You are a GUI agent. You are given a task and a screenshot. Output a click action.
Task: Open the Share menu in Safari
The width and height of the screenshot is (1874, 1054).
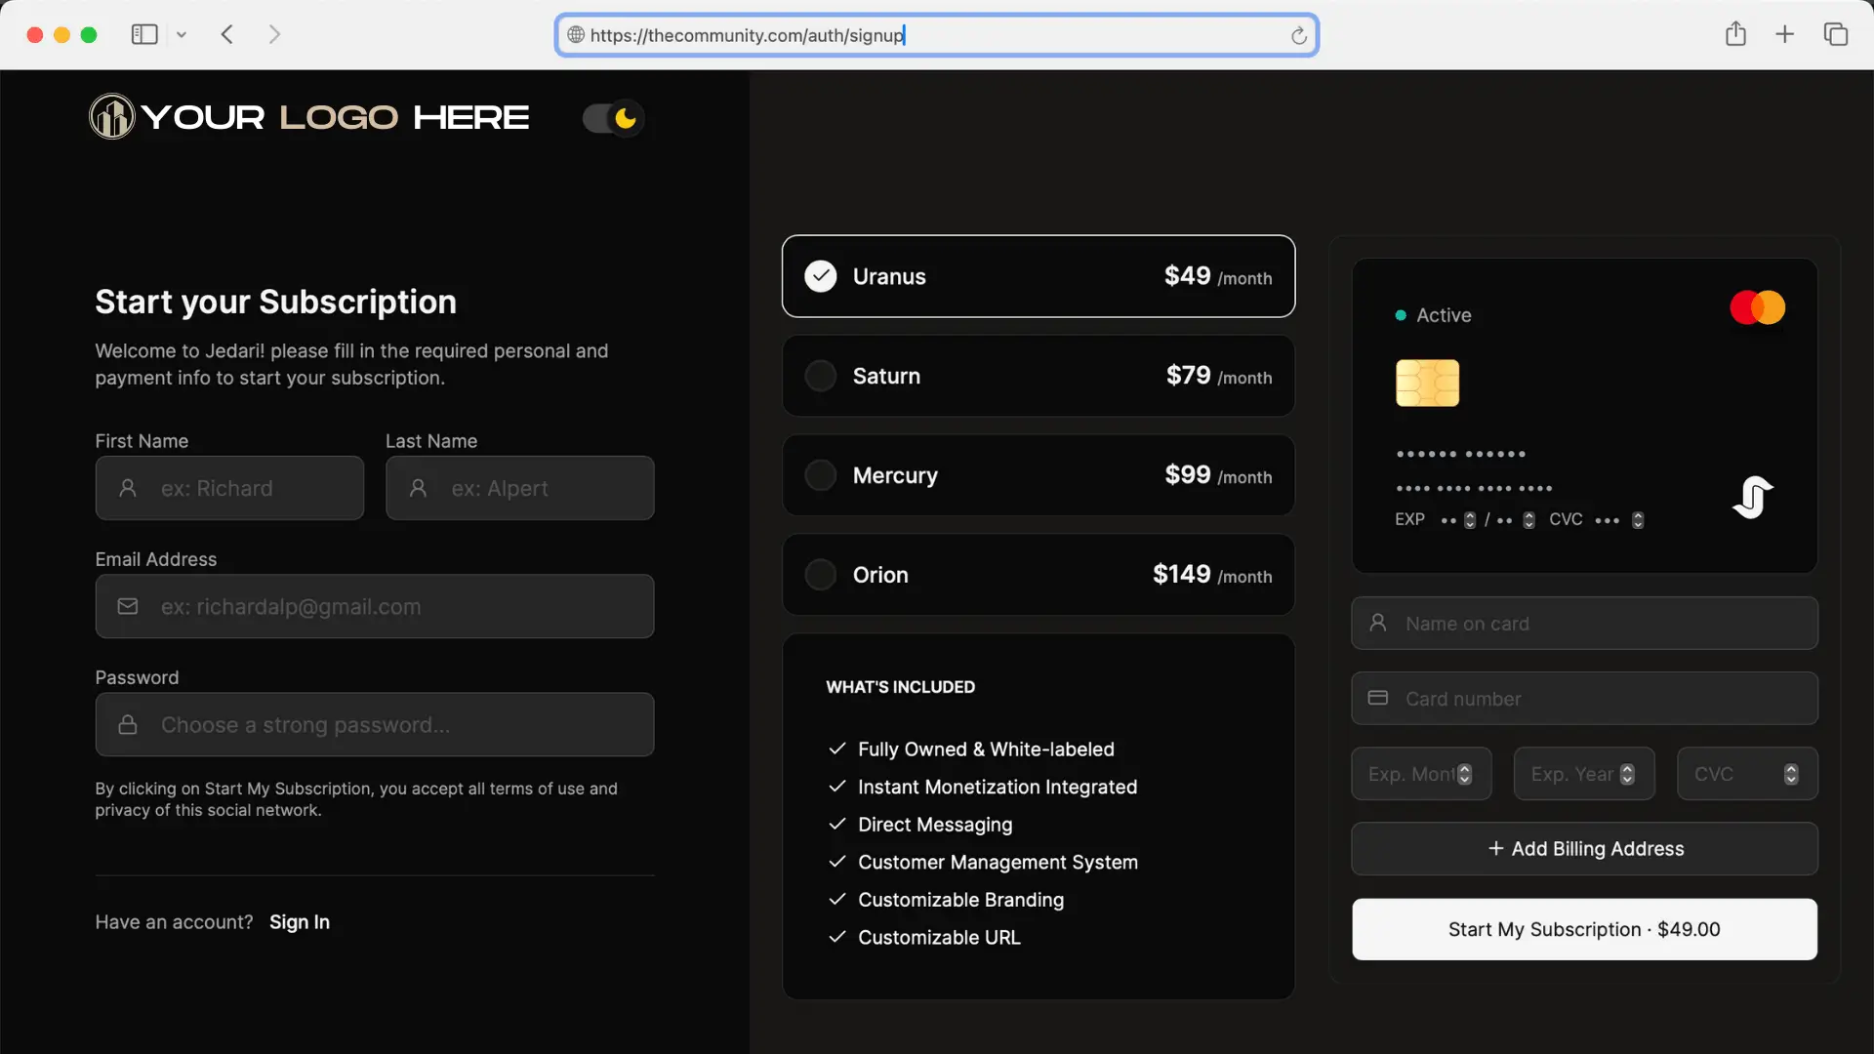(1735, 34)
